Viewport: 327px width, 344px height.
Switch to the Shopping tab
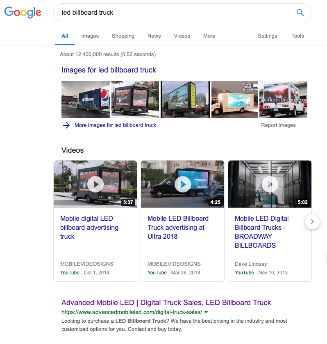[123, 36]
